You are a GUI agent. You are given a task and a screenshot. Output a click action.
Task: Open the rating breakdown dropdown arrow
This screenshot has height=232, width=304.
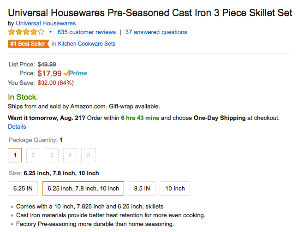(x=50, y=32)
